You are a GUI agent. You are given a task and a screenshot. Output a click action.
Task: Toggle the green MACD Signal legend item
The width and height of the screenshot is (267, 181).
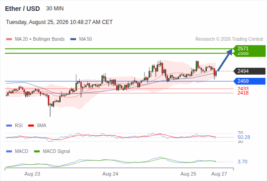52,152
